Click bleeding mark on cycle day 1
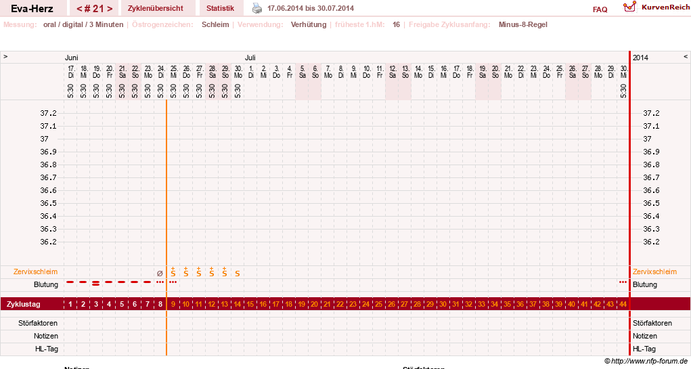691x369 pixels. tap(70, 282)
